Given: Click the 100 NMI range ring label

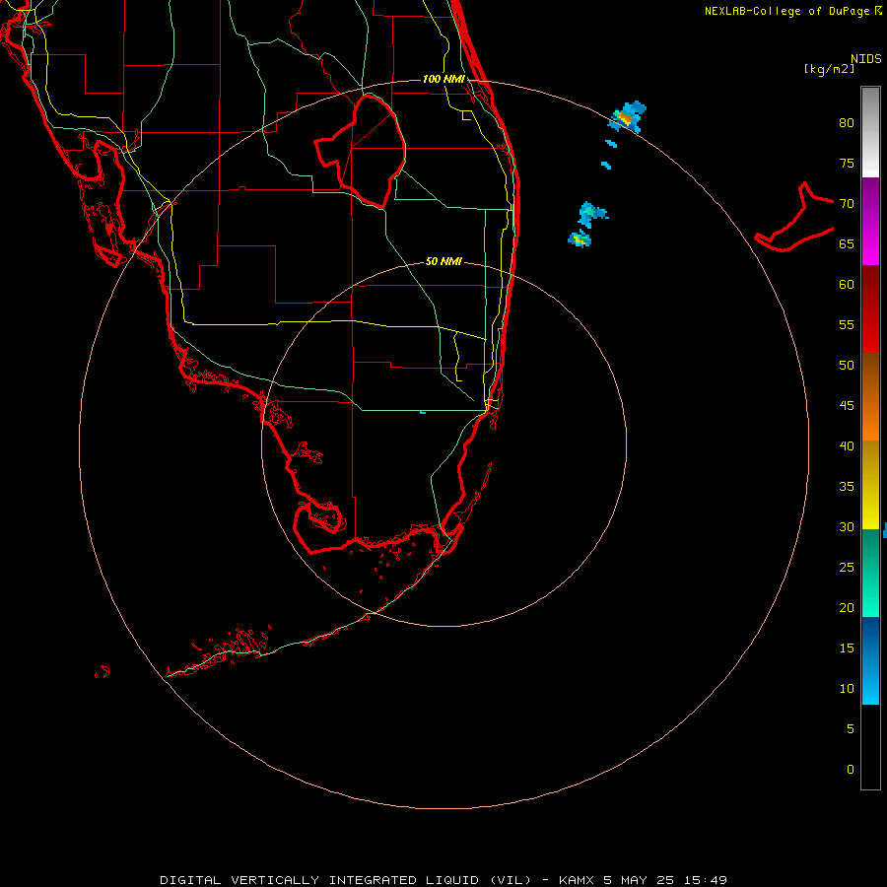Looking at the screenshot, I should click(443, 79).
